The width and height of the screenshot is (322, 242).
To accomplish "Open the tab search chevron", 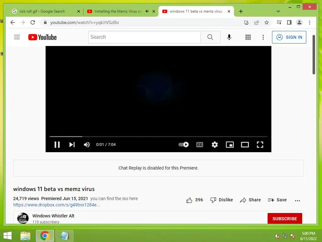I will click(278, 11).
